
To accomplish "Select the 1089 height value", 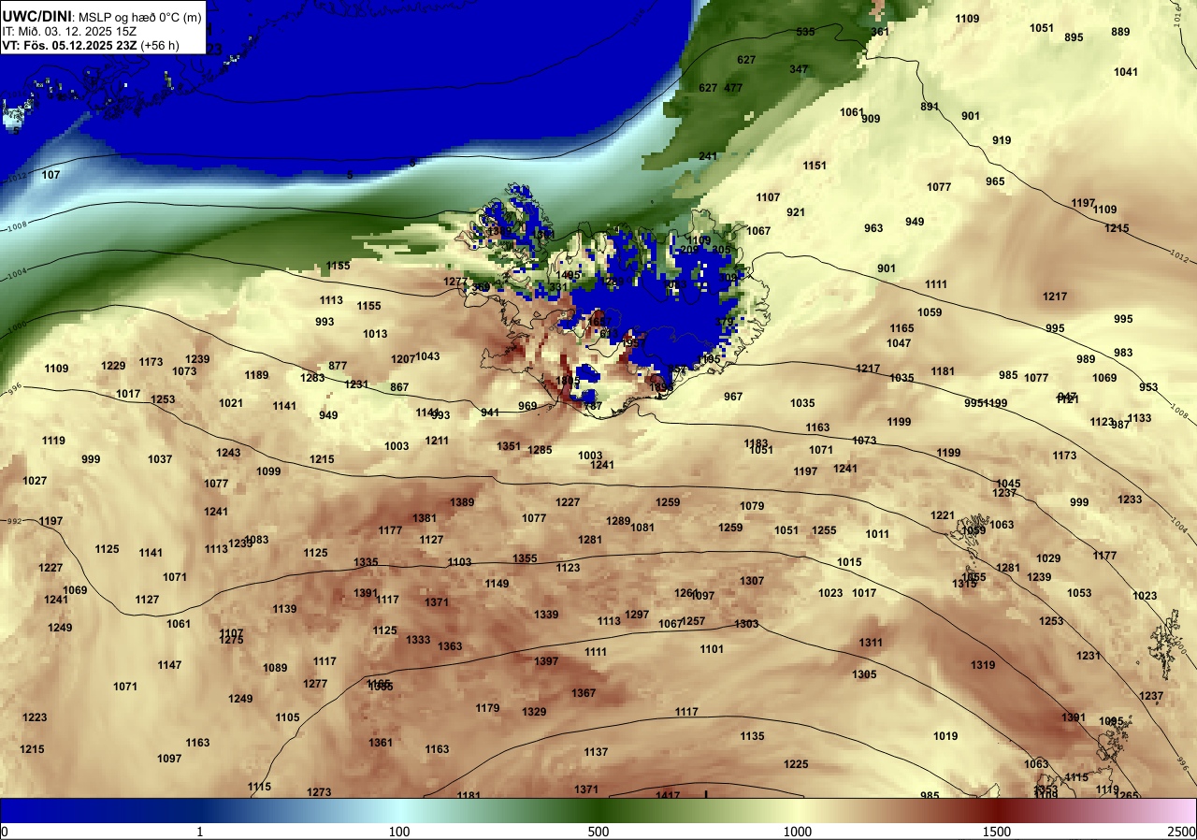I will (275, 668).
